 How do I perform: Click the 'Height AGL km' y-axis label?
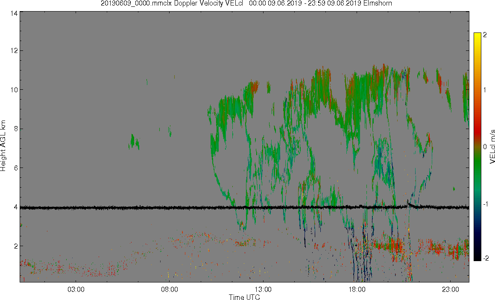(3, 146)
